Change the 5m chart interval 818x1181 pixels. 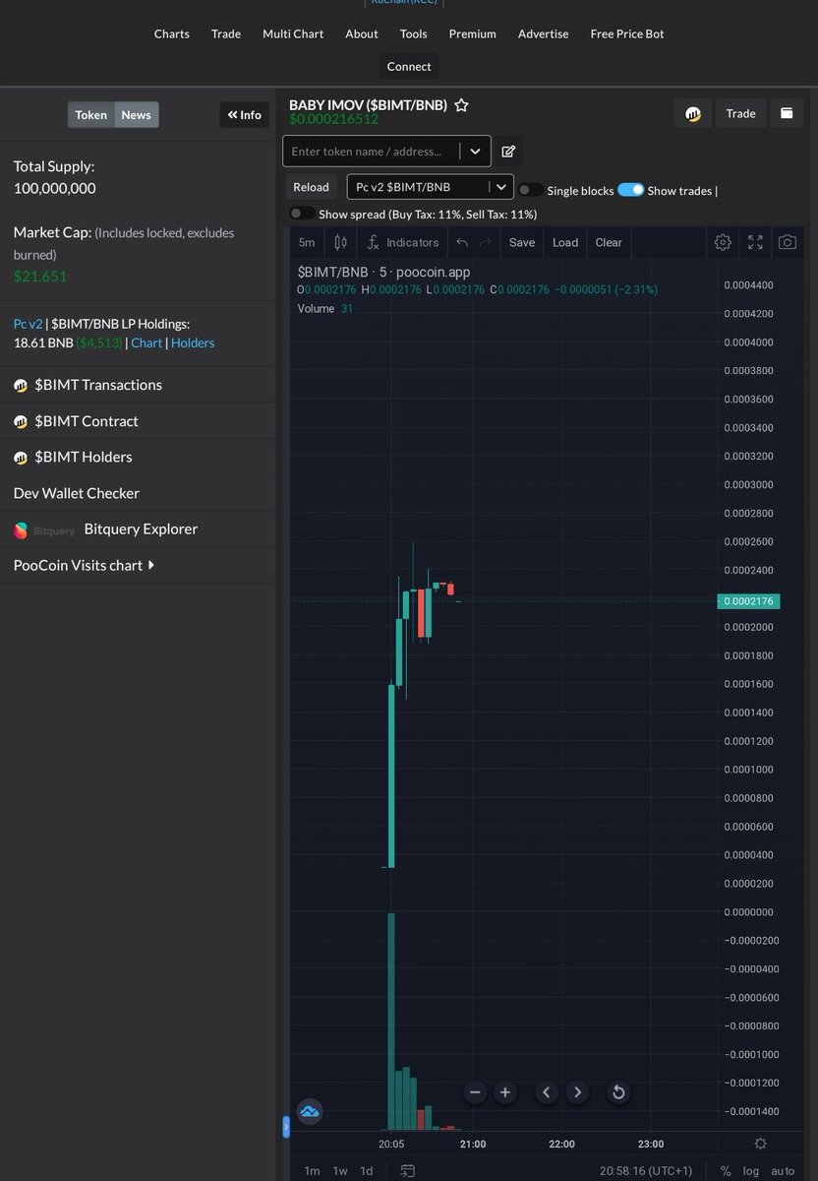tap(307, 242)
